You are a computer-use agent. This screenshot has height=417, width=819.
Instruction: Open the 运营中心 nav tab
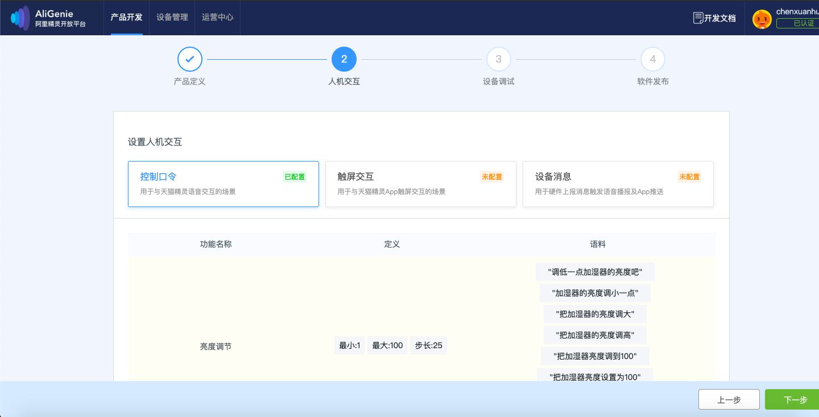pos(218,17)
